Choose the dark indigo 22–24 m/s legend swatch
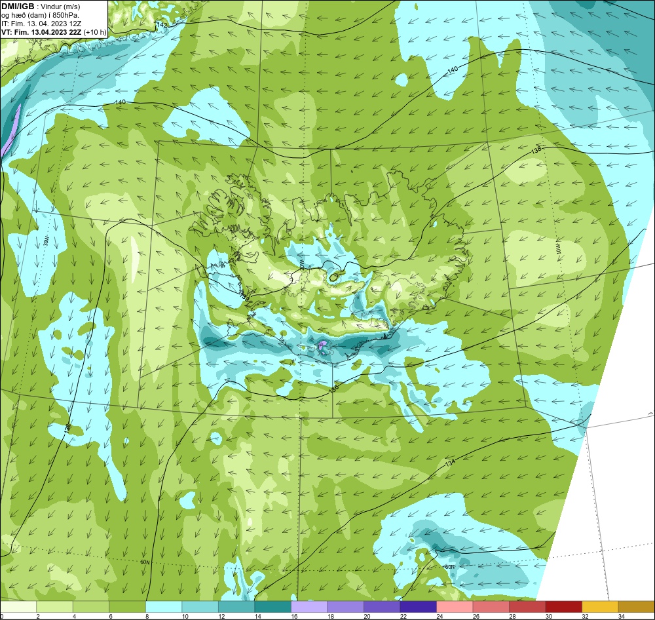The width and height of the screenshot is (655, 620). [418, 606]
